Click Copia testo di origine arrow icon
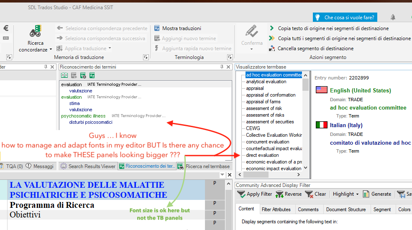Viewport: 412px width, 230px height. 272,28
